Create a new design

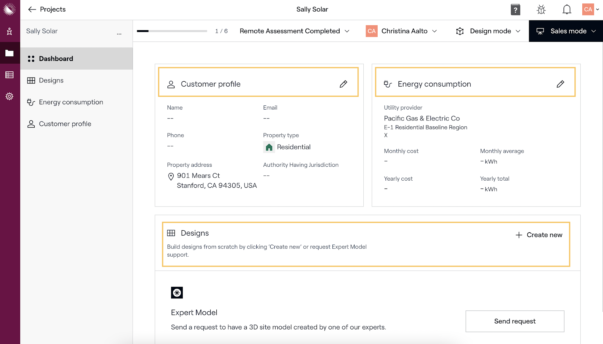(x=539, y=235)
